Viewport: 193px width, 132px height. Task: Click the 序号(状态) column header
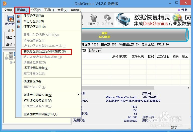120,56
